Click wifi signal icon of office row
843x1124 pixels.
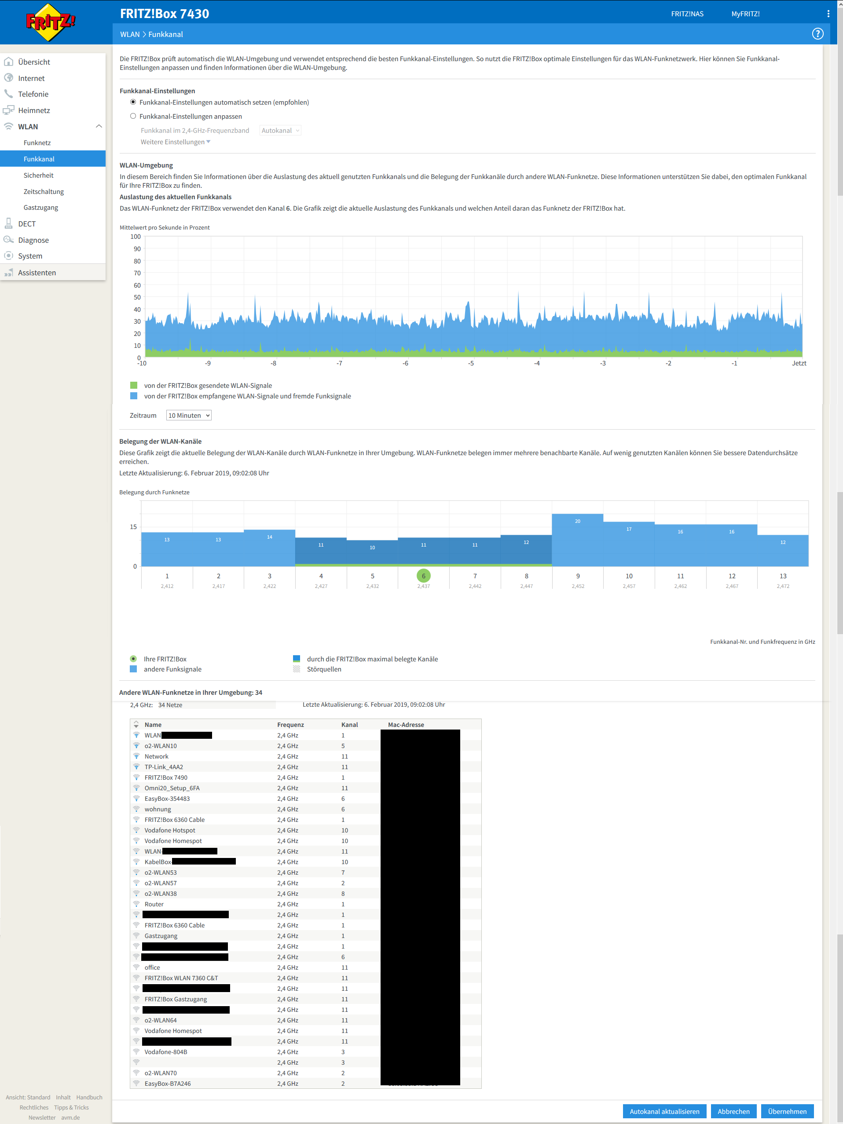click(136, 967)
